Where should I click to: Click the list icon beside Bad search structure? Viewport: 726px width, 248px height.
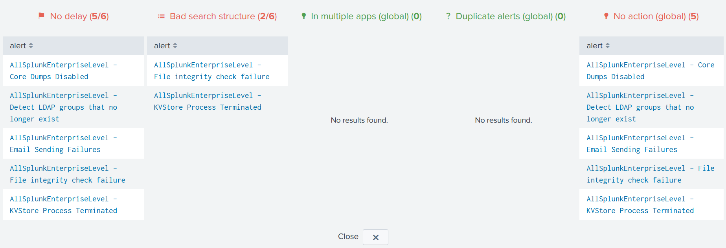(161, 16)
